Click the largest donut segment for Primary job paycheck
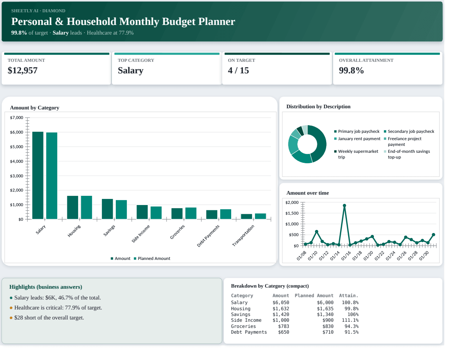472x354 pixels. pyautogui.click(x=321, y=144)
